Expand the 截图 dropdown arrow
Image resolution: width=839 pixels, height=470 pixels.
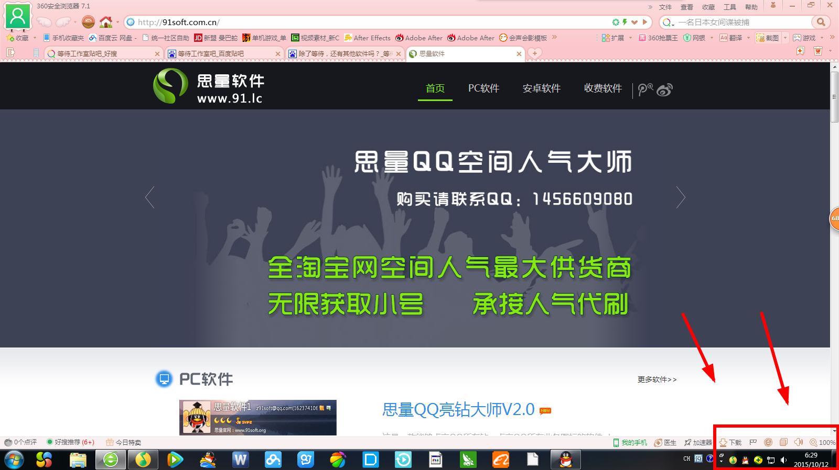tap(785, 38)
